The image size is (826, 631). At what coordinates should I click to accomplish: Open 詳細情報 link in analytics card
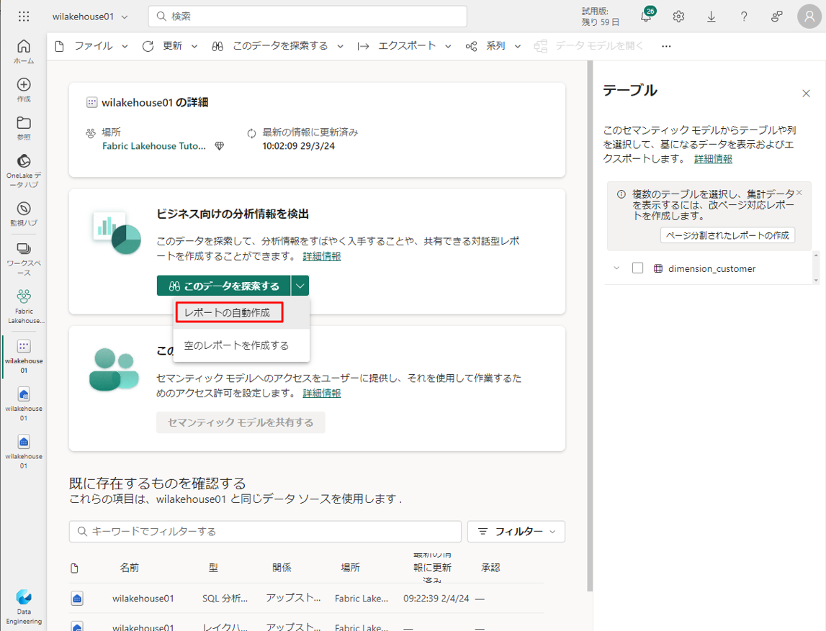[322, 256]
